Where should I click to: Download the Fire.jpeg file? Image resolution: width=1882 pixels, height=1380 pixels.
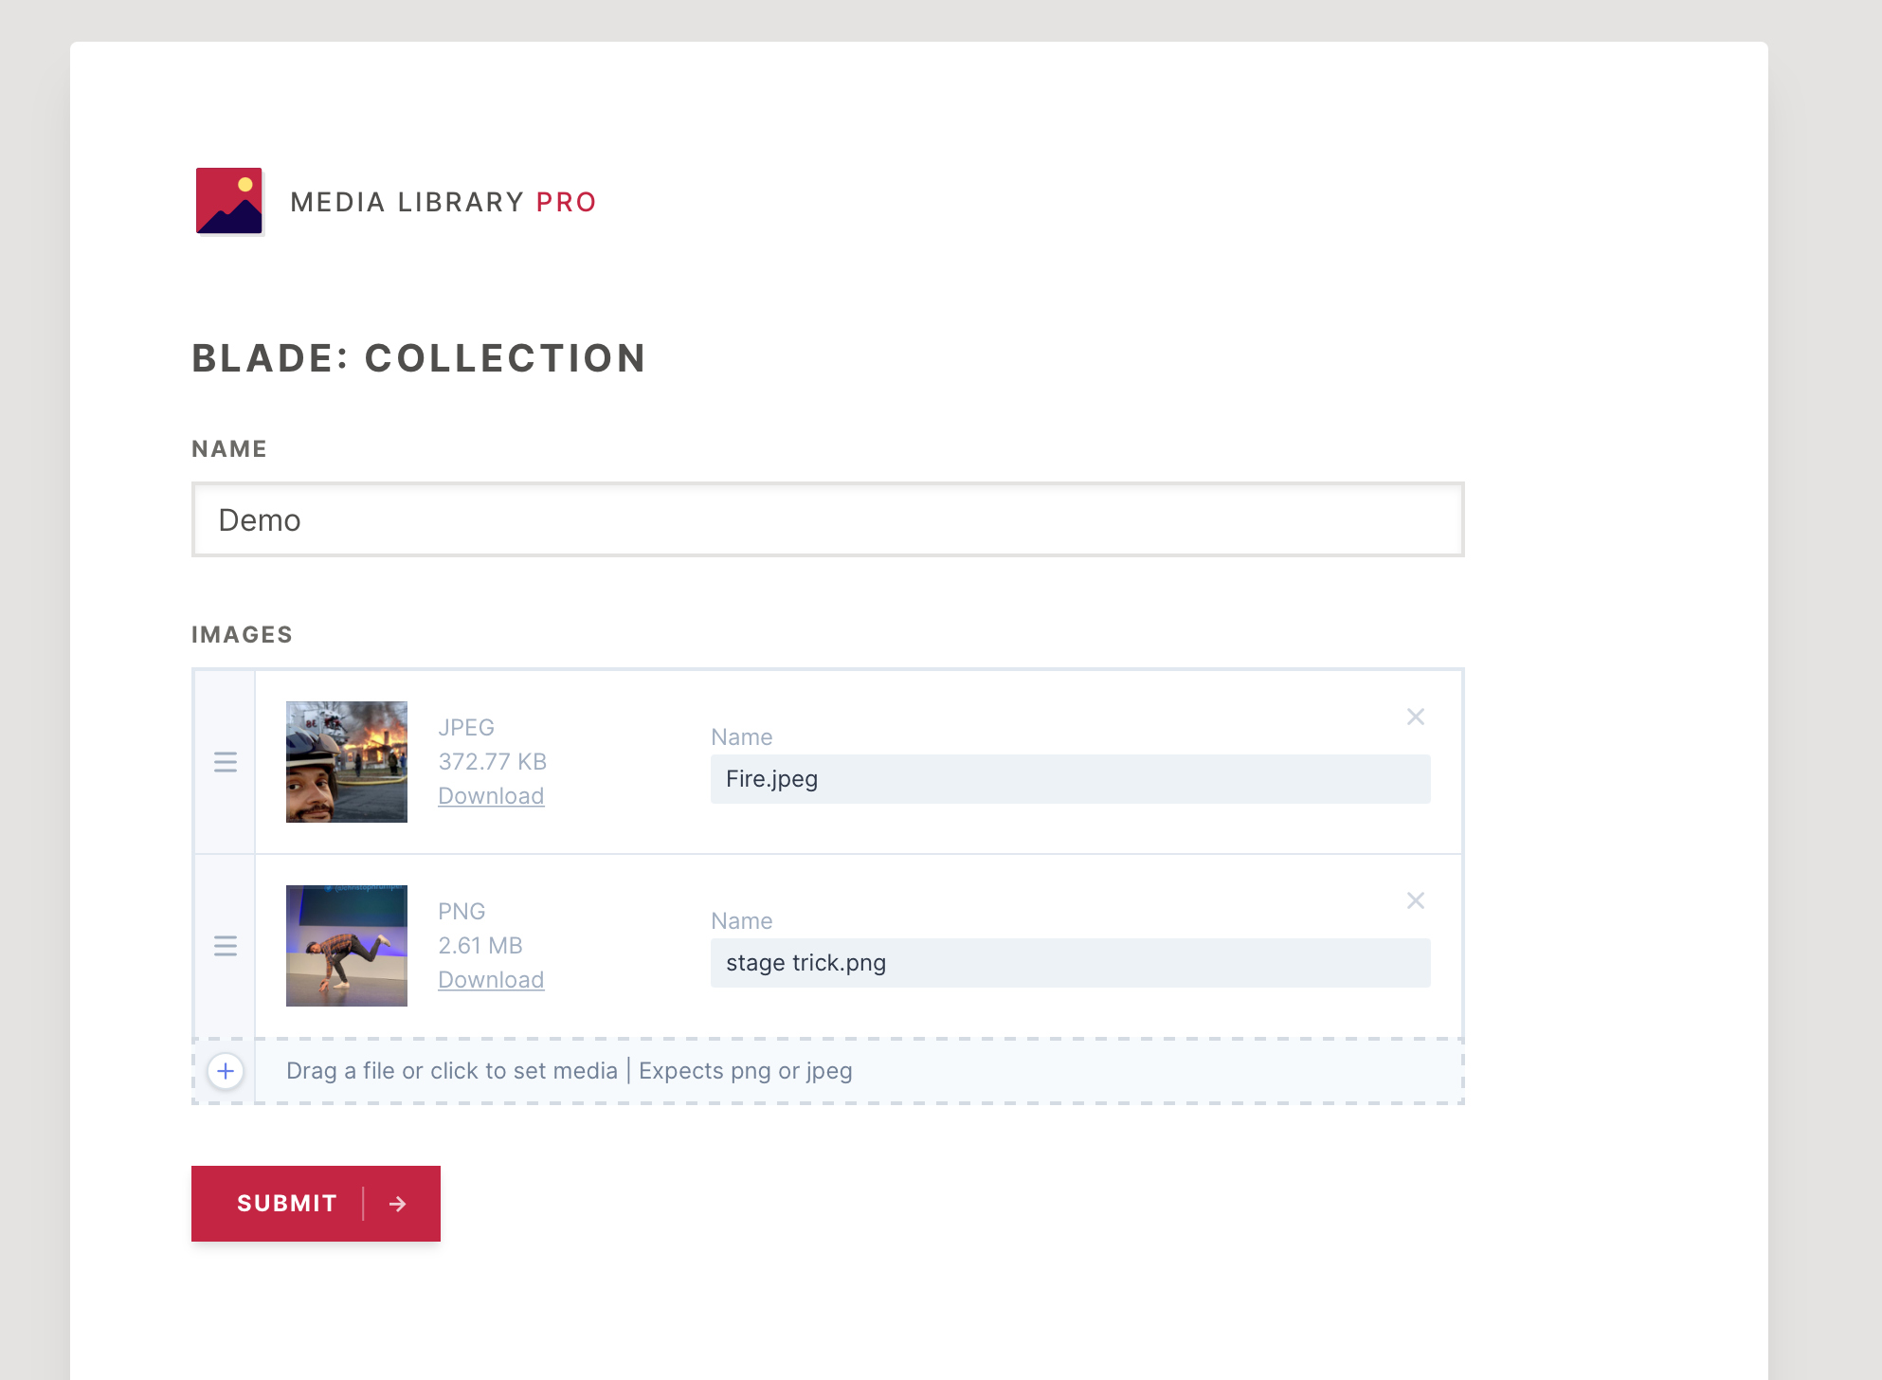pos(491,795)
